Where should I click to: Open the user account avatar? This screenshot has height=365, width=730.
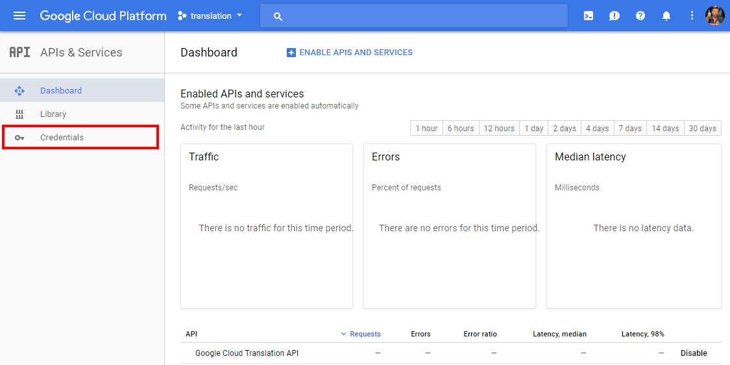click(715, 16)
